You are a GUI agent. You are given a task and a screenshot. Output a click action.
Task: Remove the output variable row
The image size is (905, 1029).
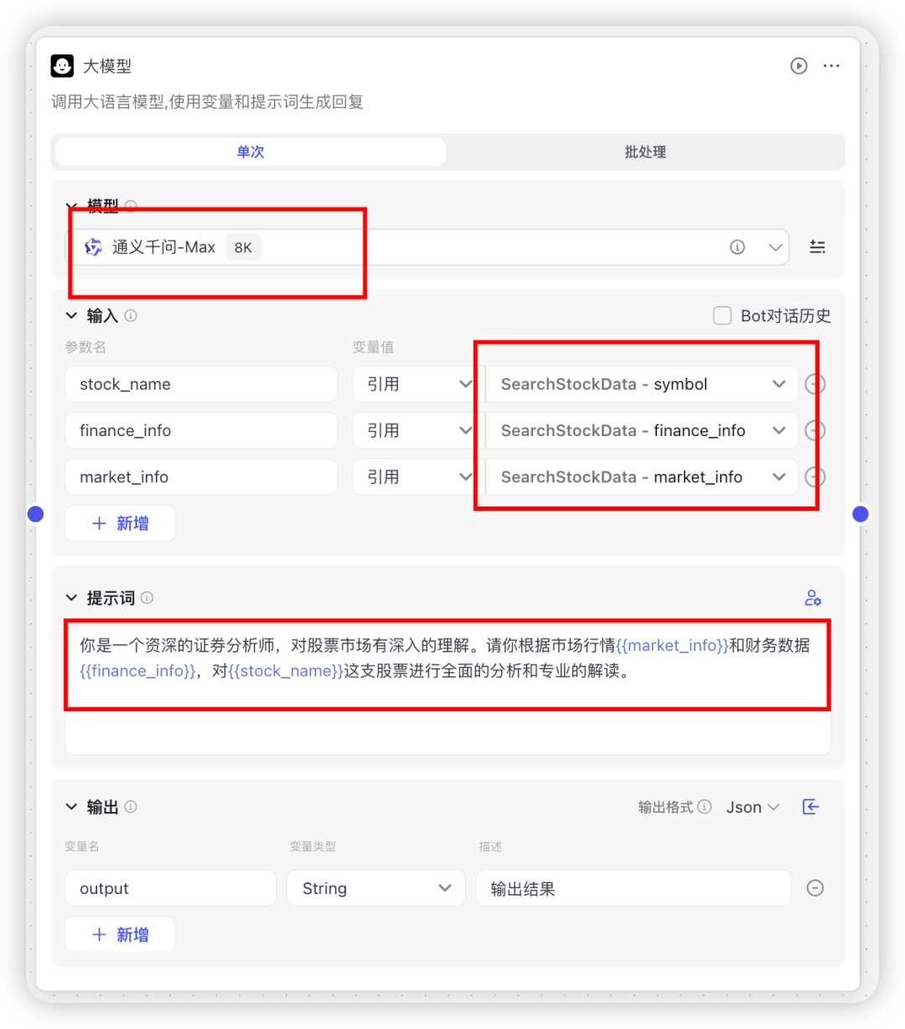coord(814,888)
